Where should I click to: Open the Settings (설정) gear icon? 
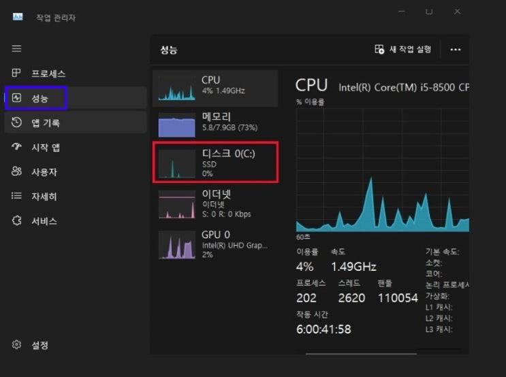click(x=17, y=345)
